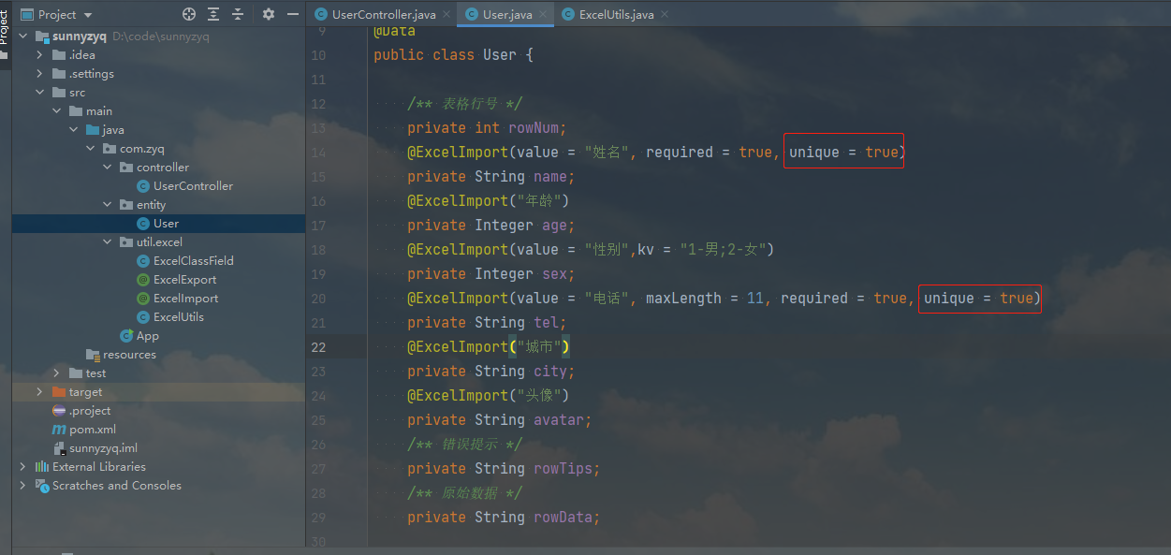Click the locate/select opened file icon
Screen dimensions: 1171x555
189,14
